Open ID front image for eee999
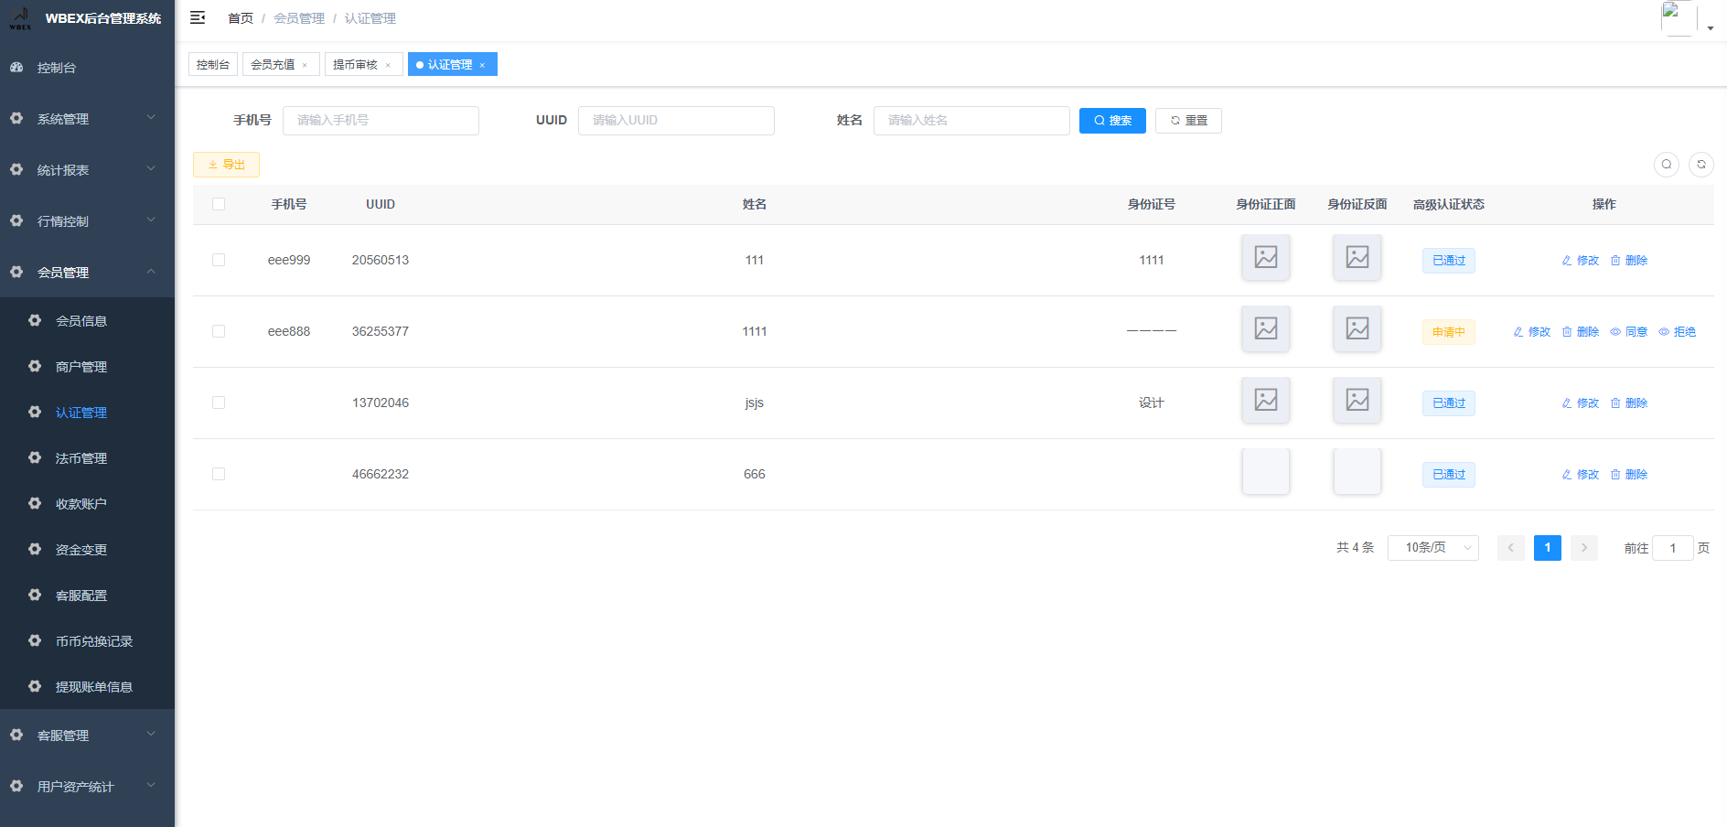 tap(1265, 258)
